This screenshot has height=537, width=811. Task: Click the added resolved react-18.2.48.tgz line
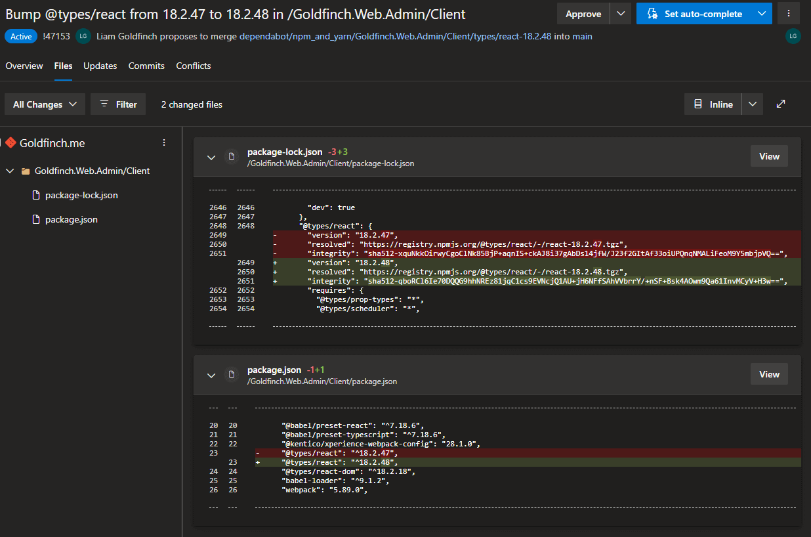point(537,272)
